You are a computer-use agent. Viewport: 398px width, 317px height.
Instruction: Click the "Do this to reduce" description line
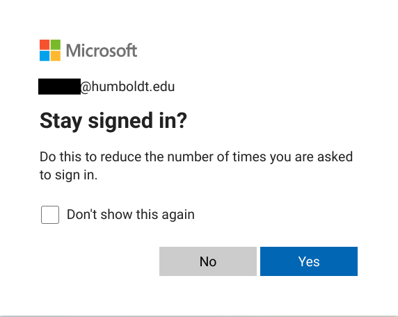pyautogui.click(x=196, y=157)
